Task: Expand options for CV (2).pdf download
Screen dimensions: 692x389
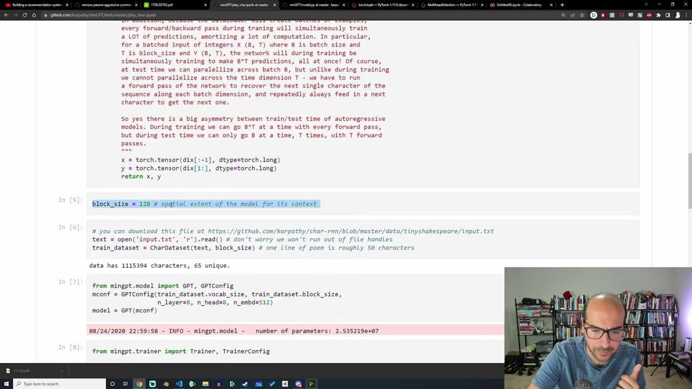Action: coord(62,371)
